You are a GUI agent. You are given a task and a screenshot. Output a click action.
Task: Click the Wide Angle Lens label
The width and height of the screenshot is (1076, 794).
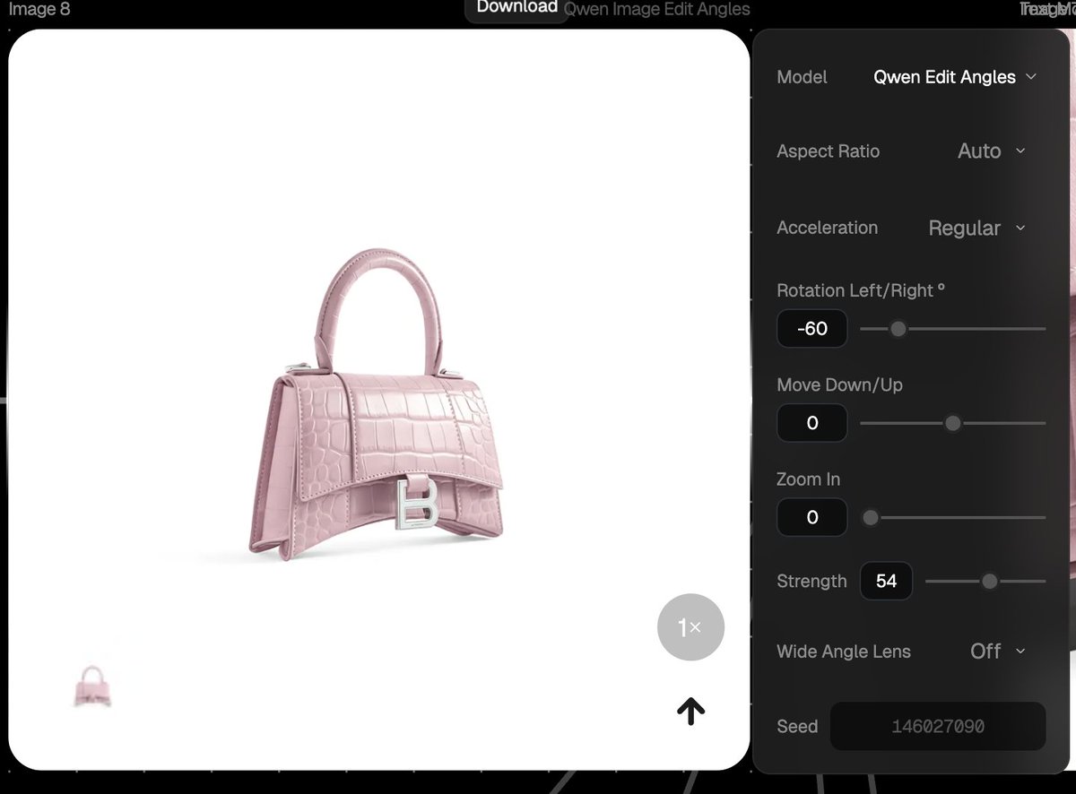[844, 652]
